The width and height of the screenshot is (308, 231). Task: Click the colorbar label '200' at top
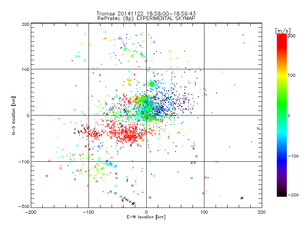pyautogui.click(x=291, y=36)
